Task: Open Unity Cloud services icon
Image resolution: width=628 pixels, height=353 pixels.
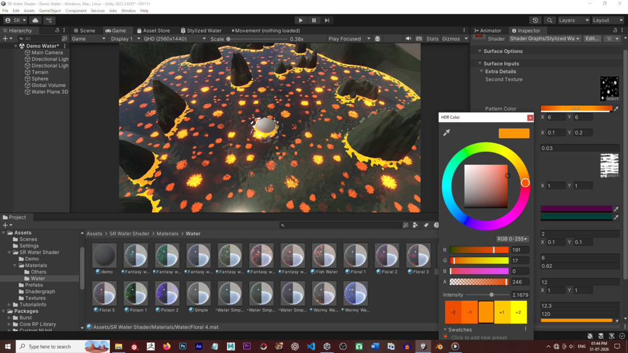Action: pyautogui.click(x=36, y=20)
